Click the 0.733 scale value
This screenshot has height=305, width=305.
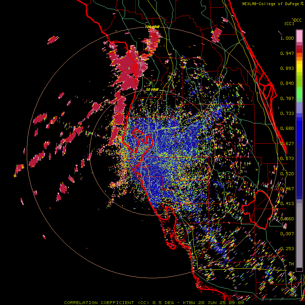point(287,114)
